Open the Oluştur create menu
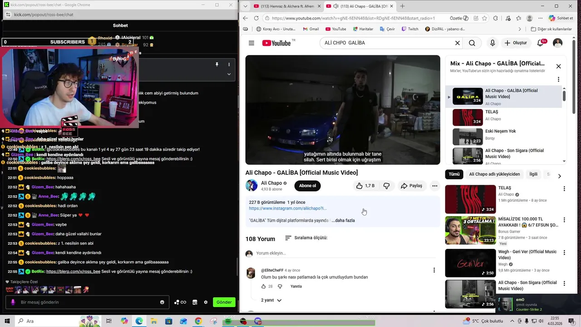 [516, 43]
